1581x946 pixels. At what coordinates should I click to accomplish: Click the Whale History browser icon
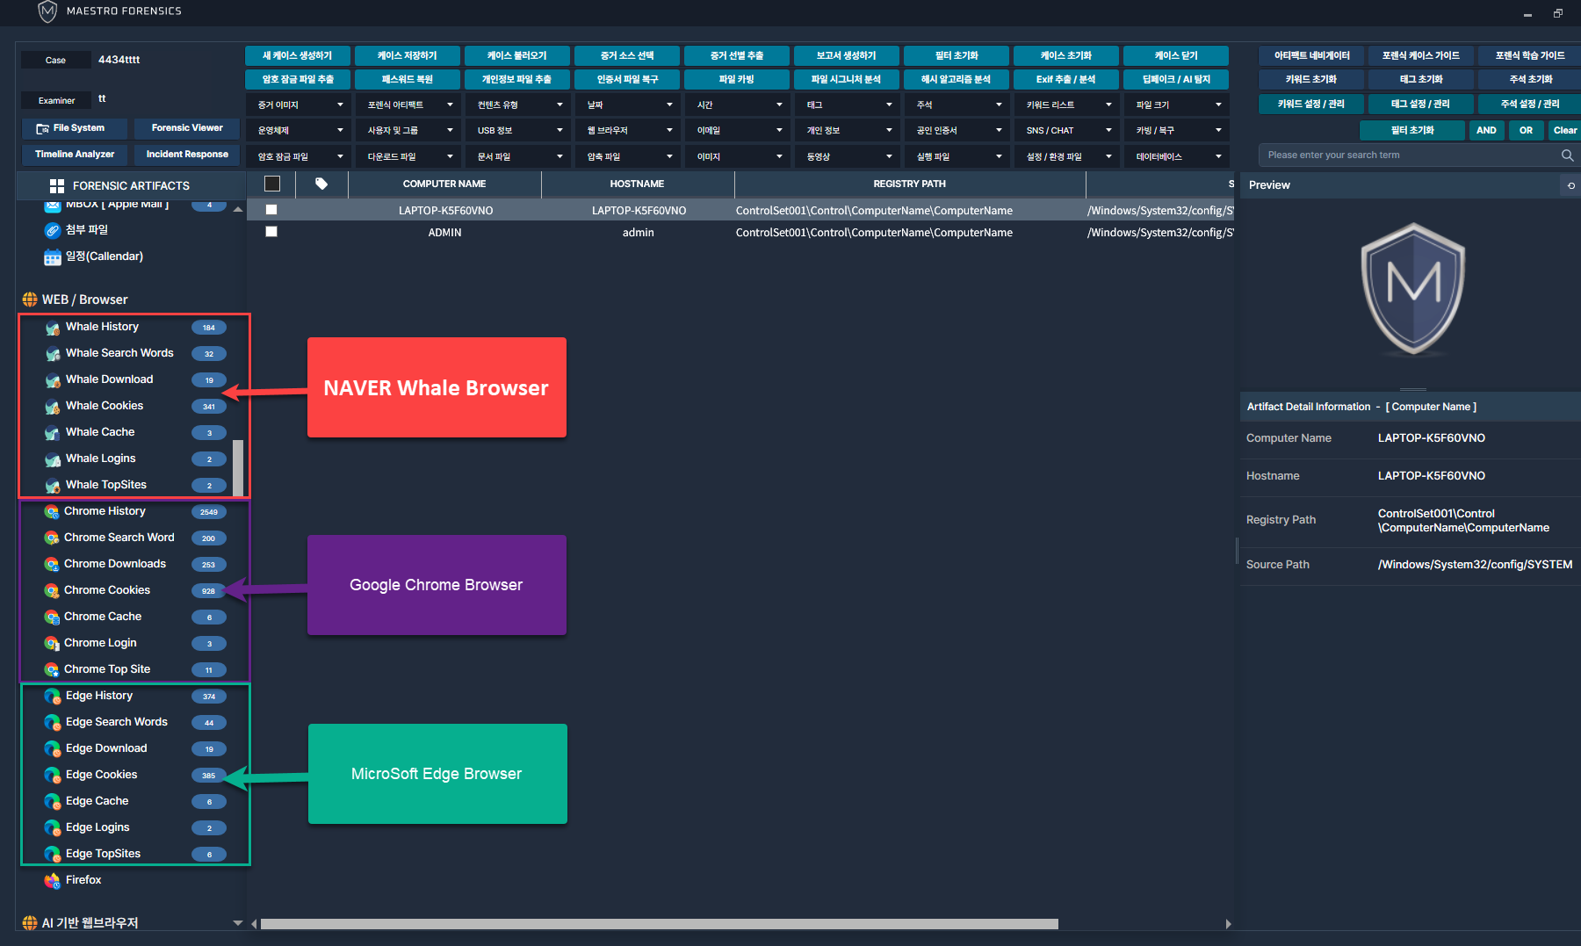[53, 328]
